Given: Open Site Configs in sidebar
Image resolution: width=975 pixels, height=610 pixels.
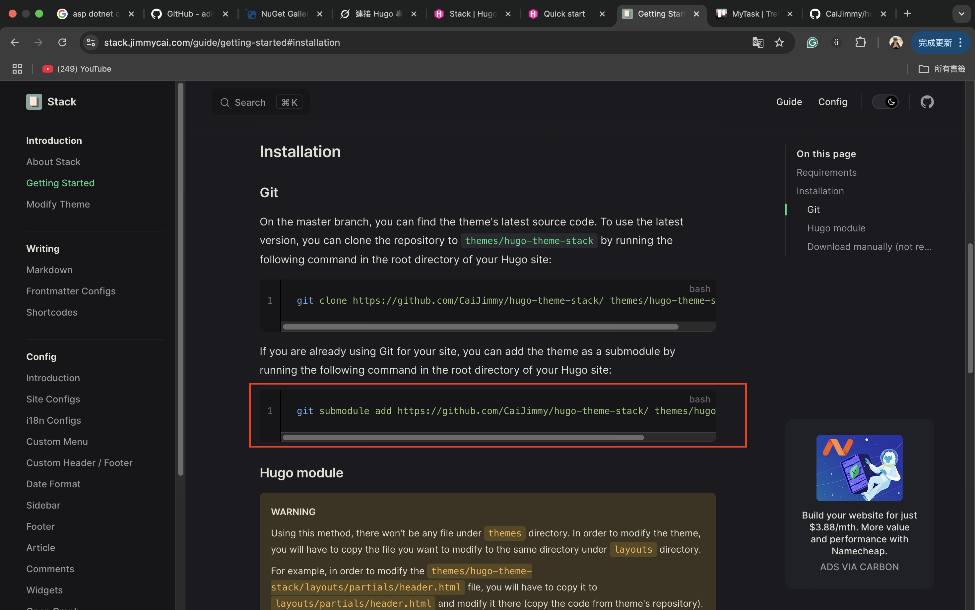Looking at the screenshot, I should coord(53,399).
